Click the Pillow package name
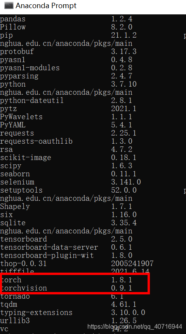Image resolution: width=186 pixels, height=334 pixels. (x=13, y=27)
